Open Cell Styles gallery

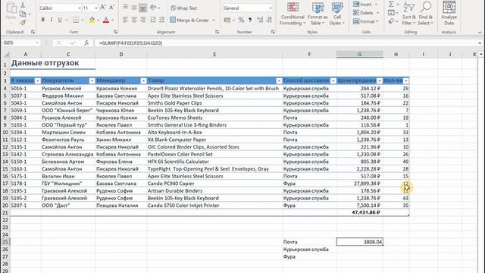336,14
